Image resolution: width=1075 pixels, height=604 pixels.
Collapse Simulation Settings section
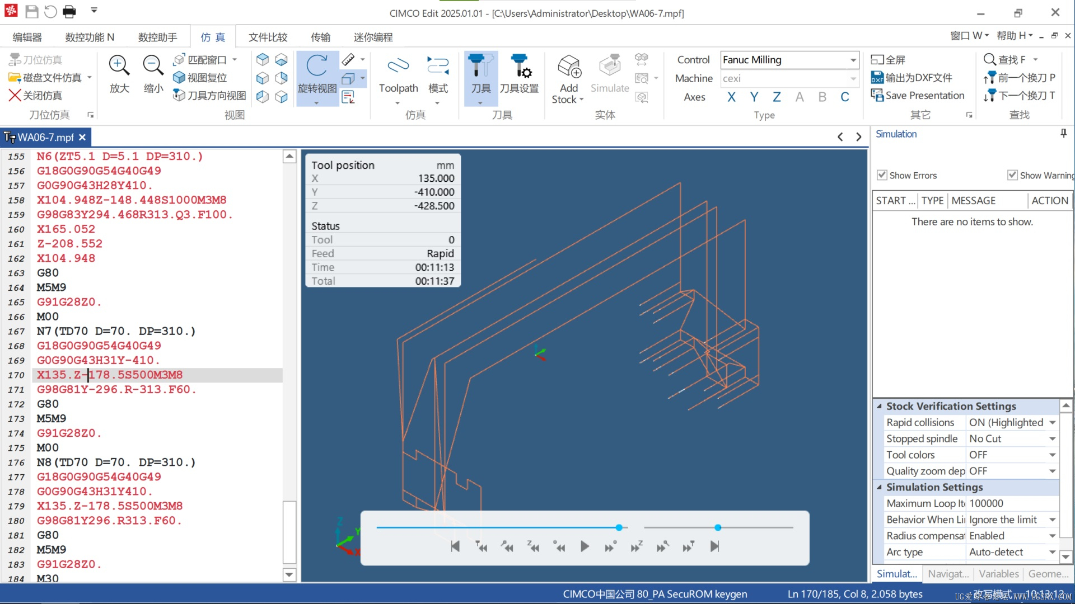tap(879, 488)
